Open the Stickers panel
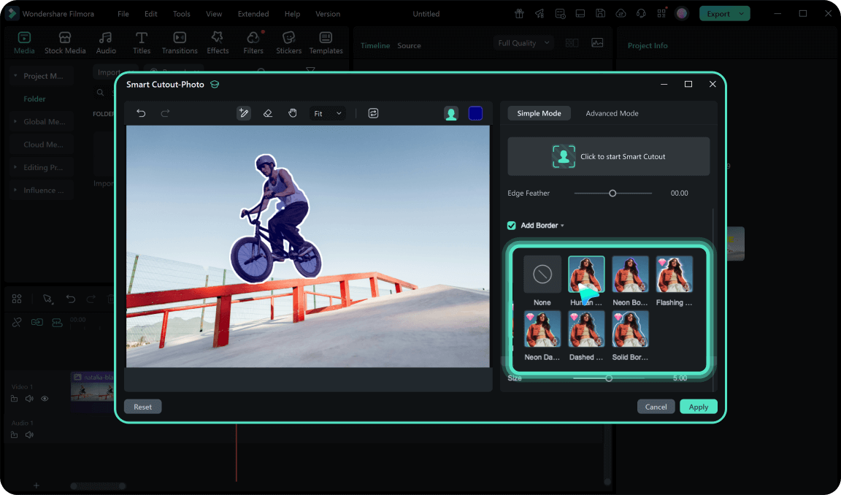841x495 pixels. click(288, 42)
